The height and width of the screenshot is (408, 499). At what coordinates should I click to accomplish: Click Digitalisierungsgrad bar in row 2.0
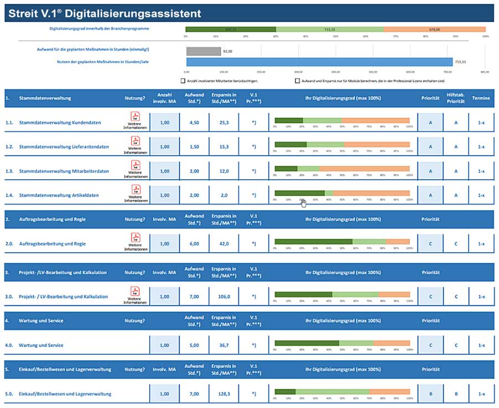[x=342, y=242]
